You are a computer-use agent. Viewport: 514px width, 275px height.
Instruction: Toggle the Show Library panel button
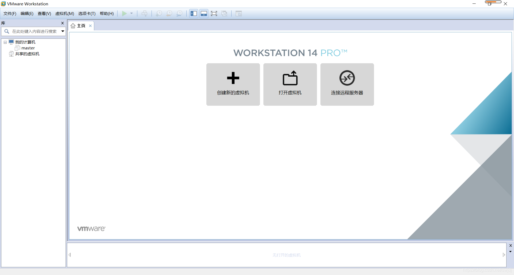[x=194, y=13]
